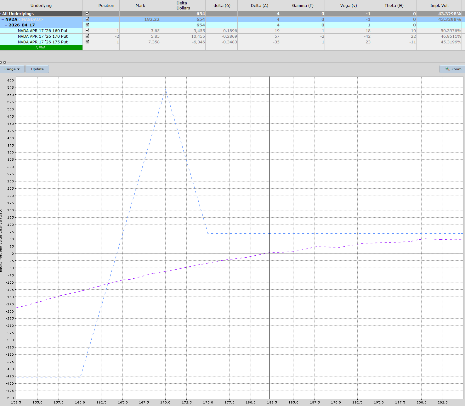The width and height of the screenshot is (465, 406).
Task: Select the NVDA APR 17 '26 175 Put row
Action: pos(43,42)
